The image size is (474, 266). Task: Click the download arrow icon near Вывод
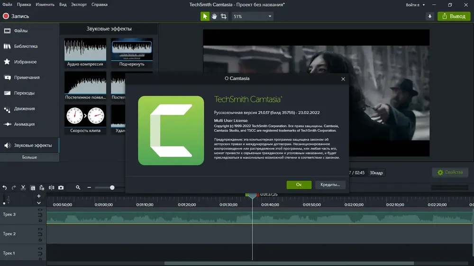point(429,16)
